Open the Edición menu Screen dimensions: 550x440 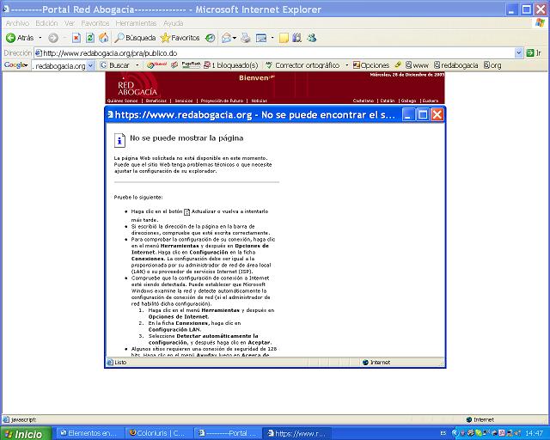pos(46,23)
